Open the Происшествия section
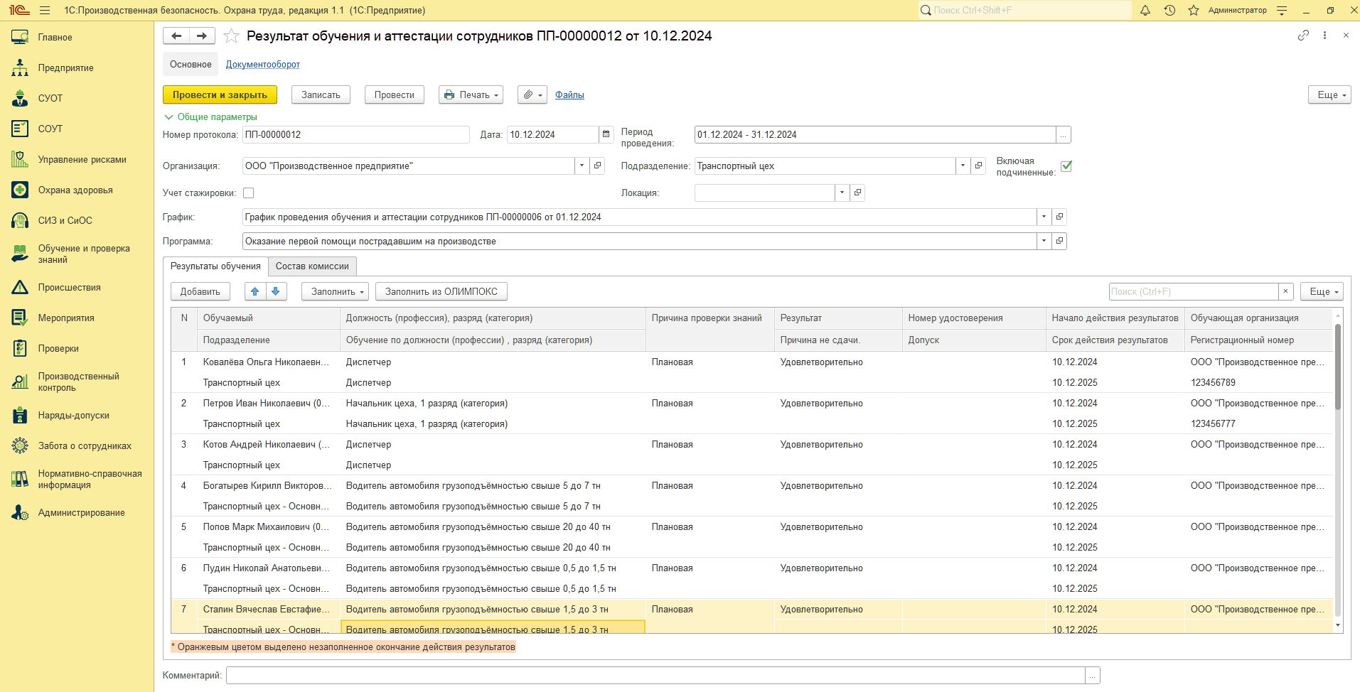 [x=69, y=287]
